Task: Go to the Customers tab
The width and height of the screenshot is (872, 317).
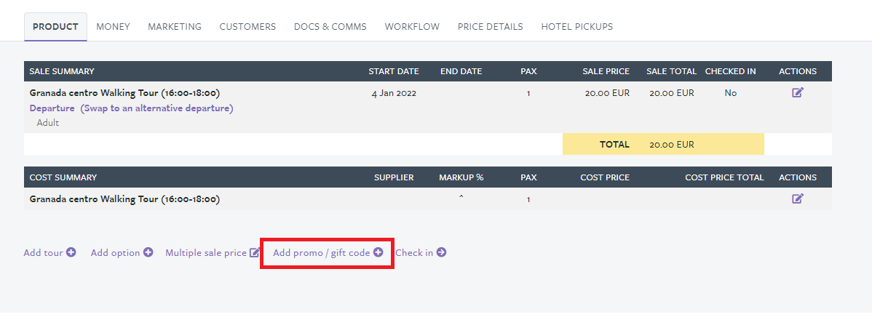Action: [247, 27]
